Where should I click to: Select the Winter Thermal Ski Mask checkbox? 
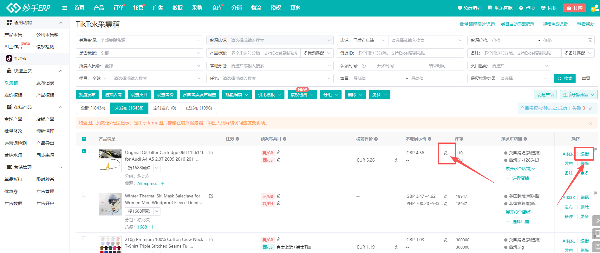pos(84,195)
